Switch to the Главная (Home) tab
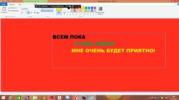Image resolution: width=179 pixels, height=100 pixels. (12, 4)
